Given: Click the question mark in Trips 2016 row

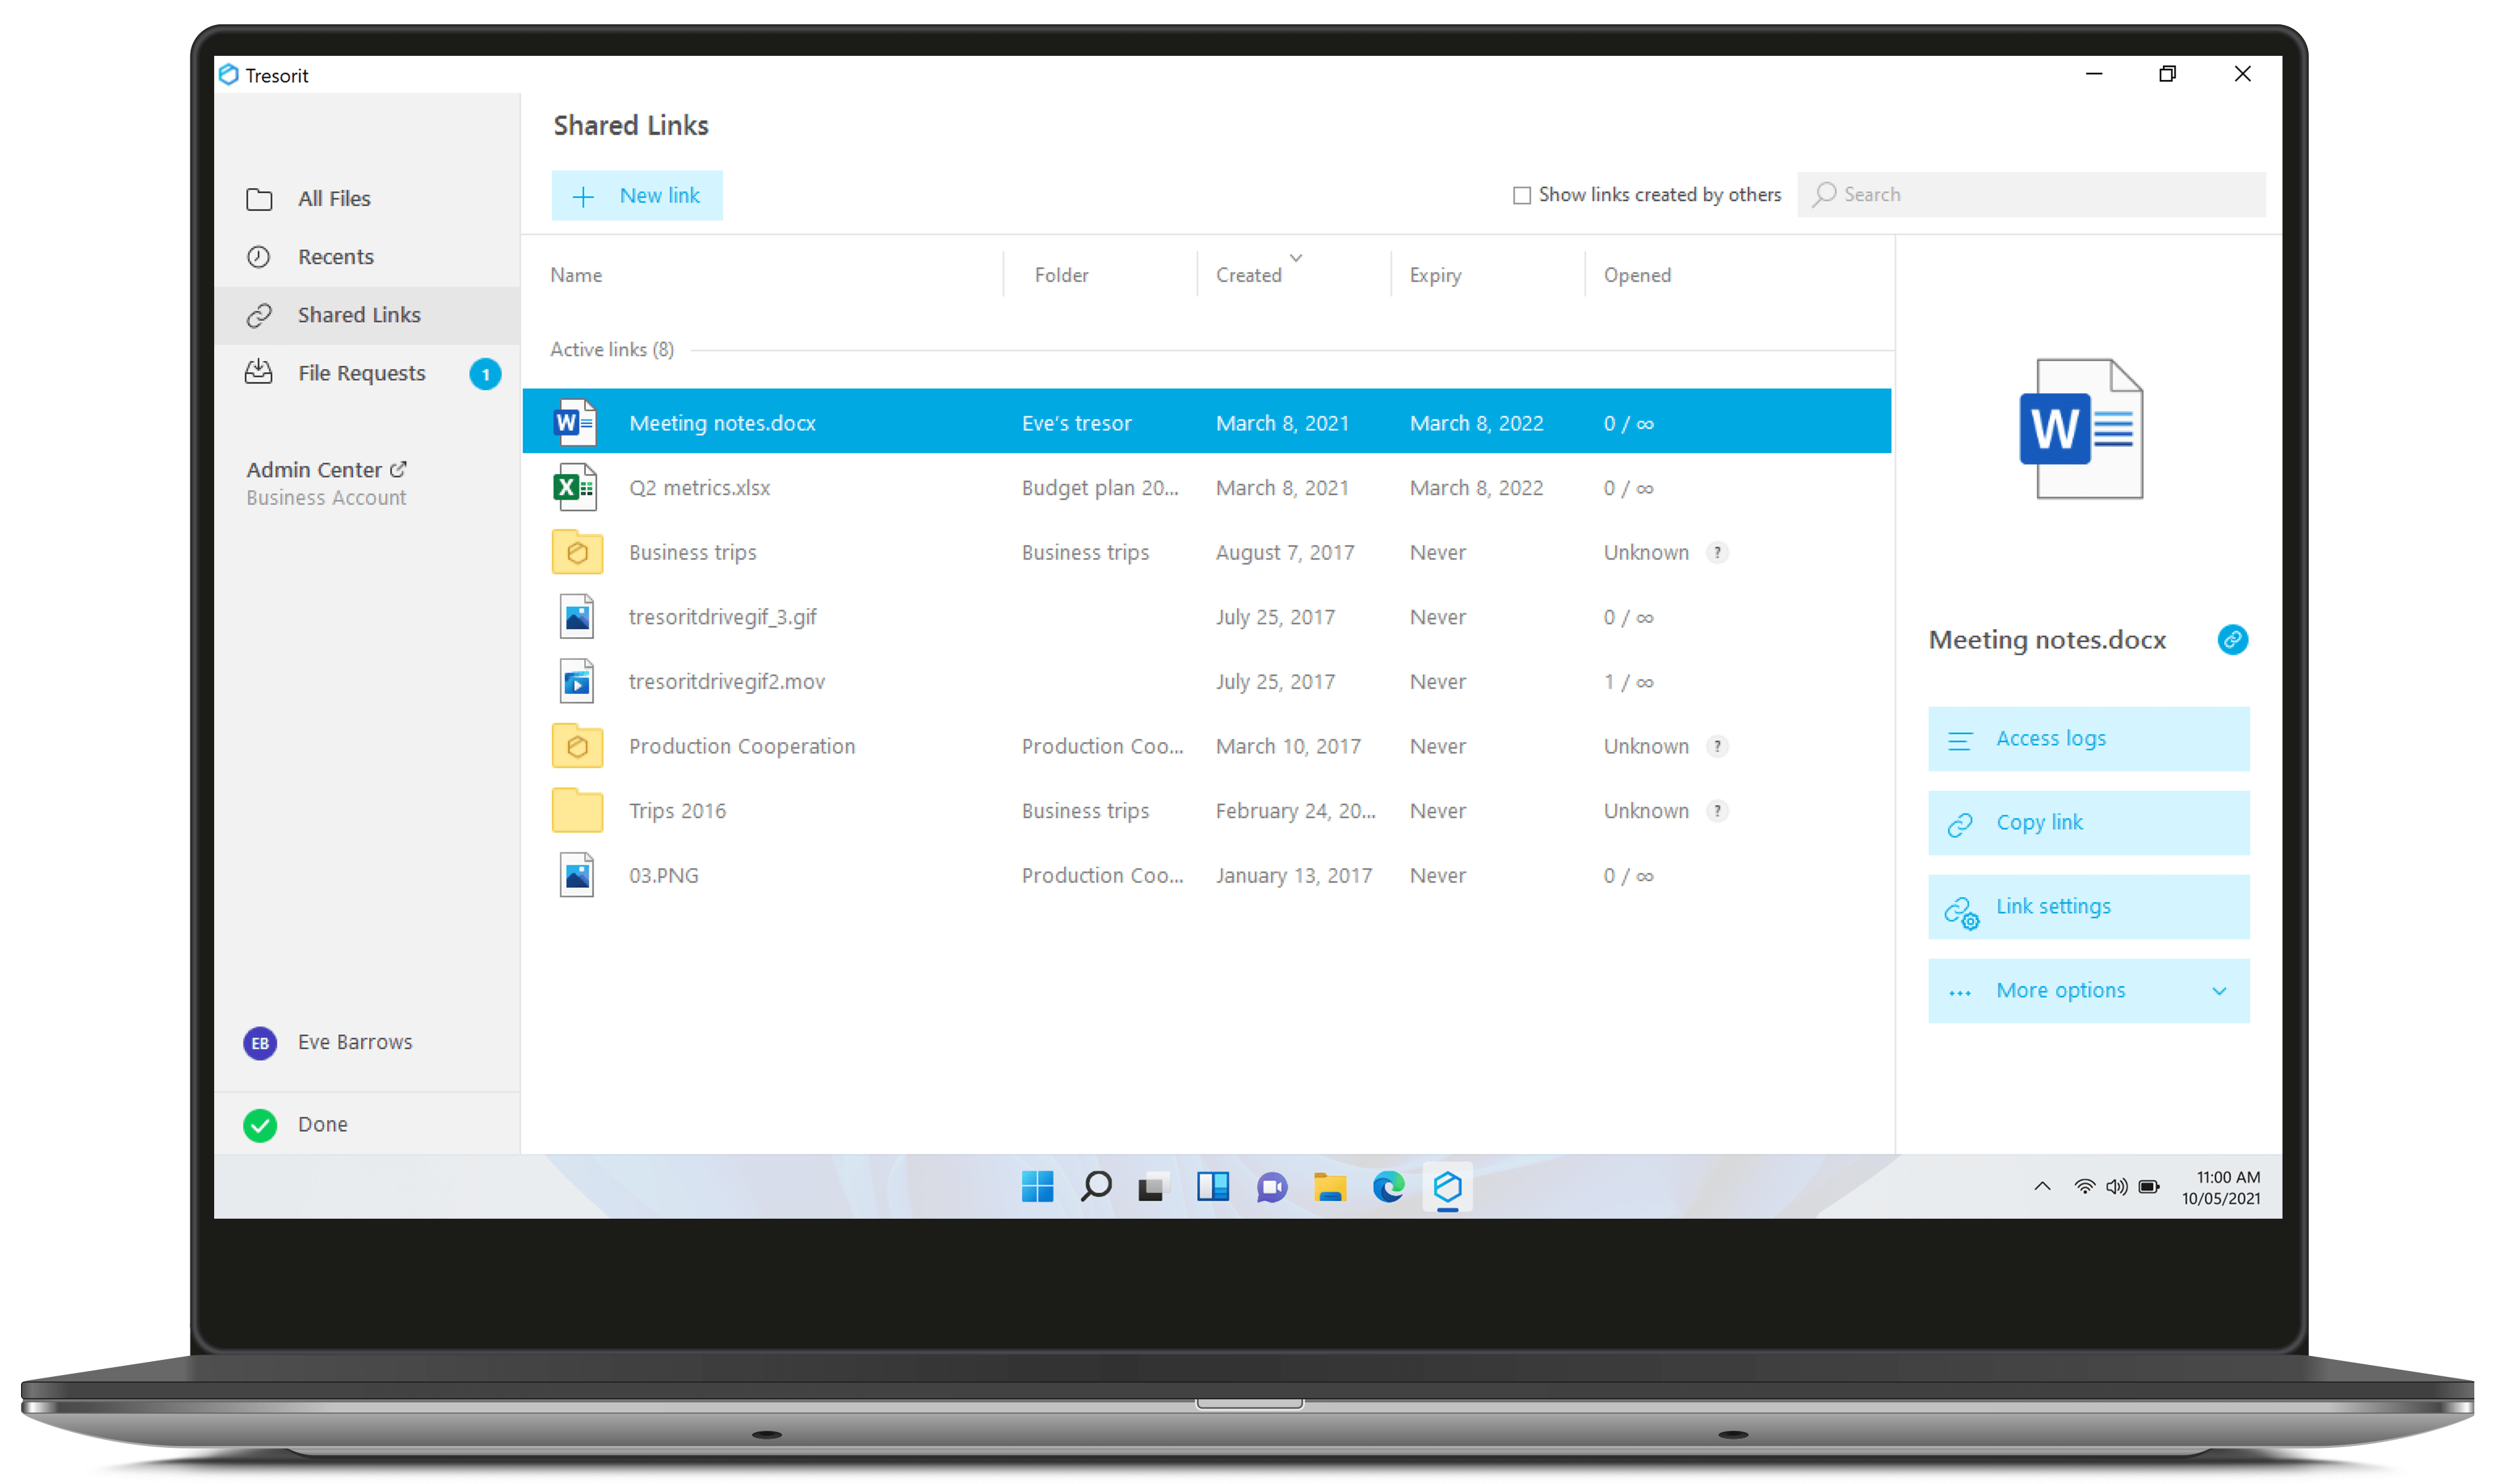Looking at the screenshot, I should (x=1717, y=811).
